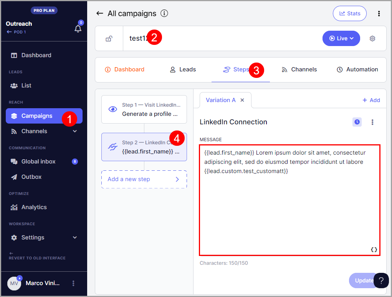Open the Global inbox
Viewport: 392px width, 297px height.
[x=38, y=162]
